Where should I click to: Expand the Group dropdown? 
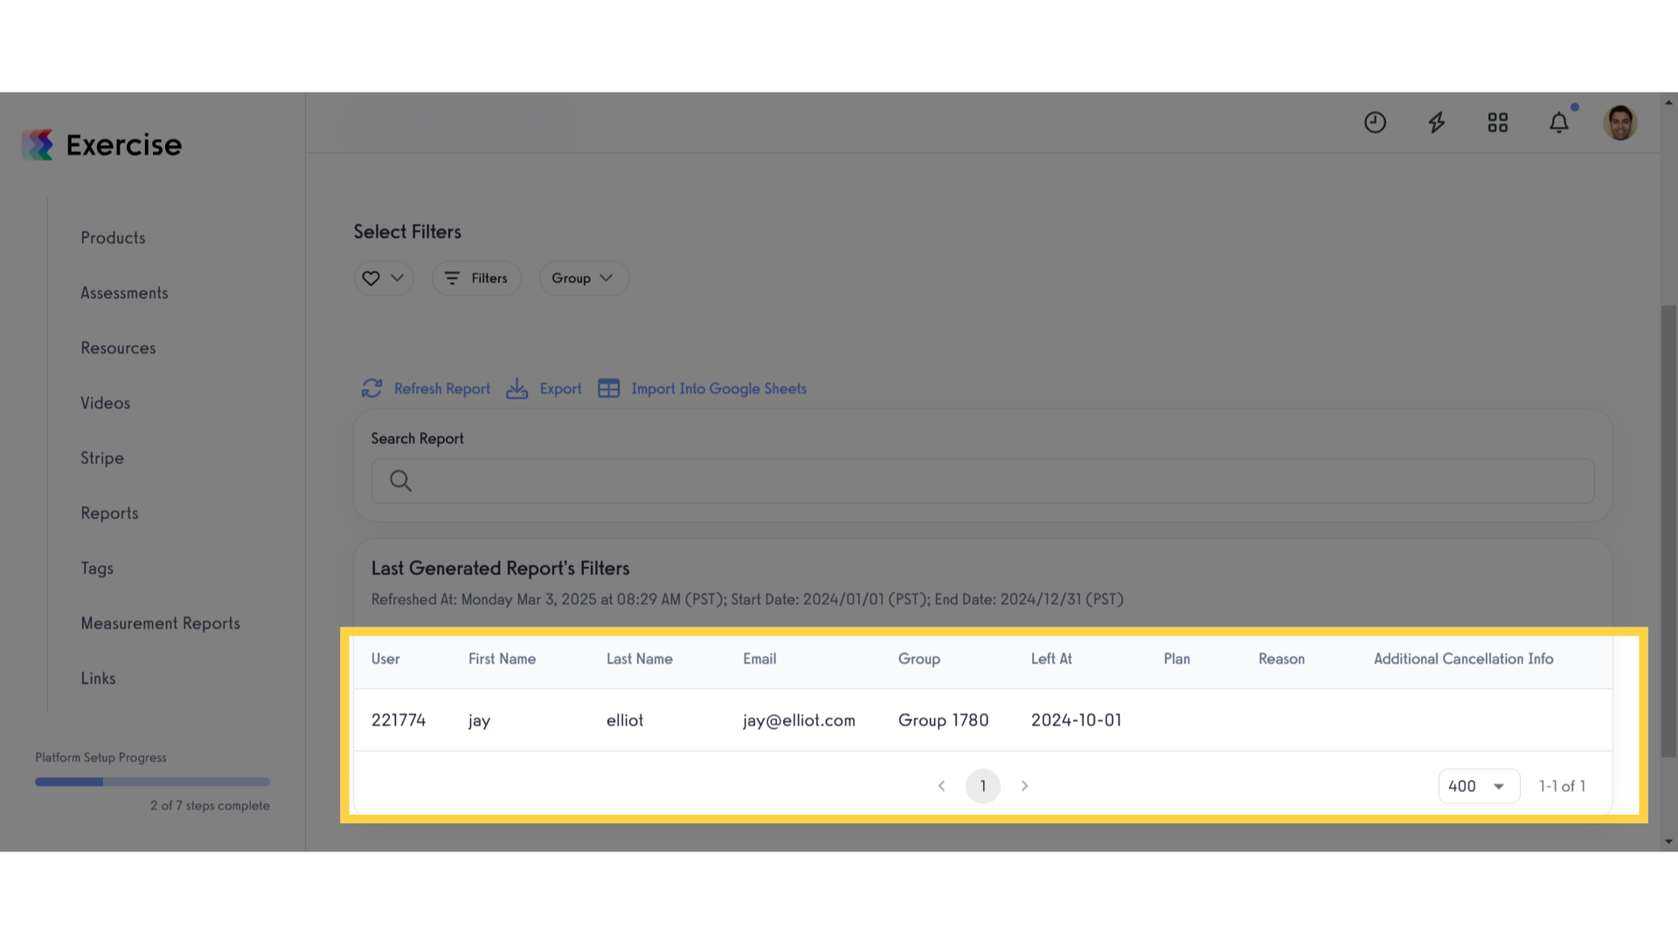[x=584, y=278]
